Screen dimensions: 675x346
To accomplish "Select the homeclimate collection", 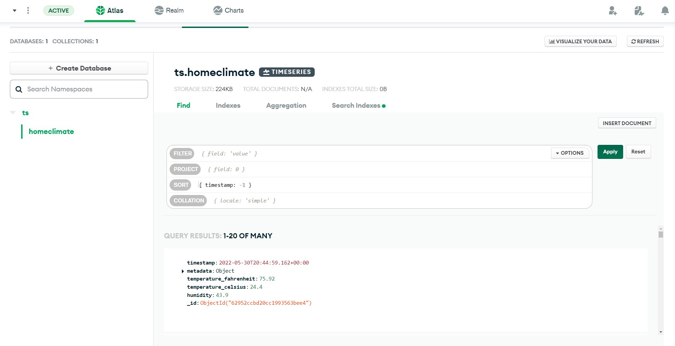I will [51, 131].
